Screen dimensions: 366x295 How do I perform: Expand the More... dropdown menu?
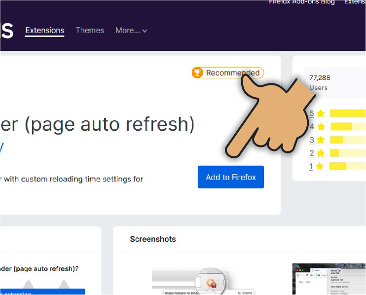[x=131, y=31]
